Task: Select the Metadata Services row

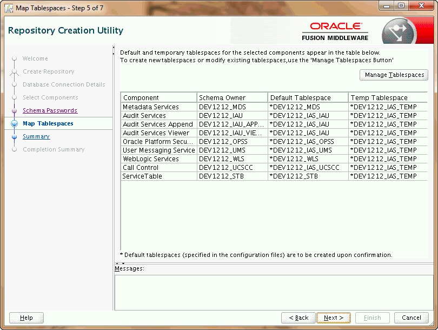Action: pyautogui.click(x=274, y=107)
